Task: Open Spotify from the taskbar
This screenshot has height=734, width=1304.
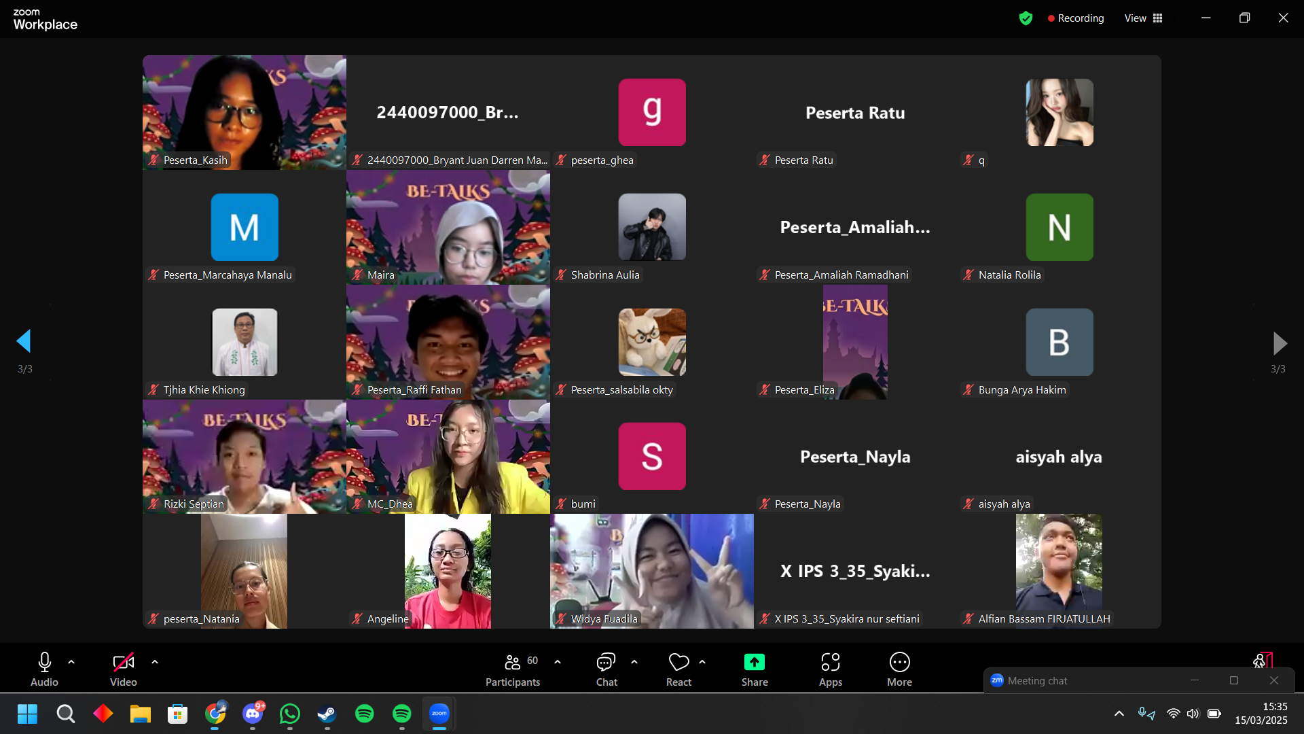Action: [365, 714]
